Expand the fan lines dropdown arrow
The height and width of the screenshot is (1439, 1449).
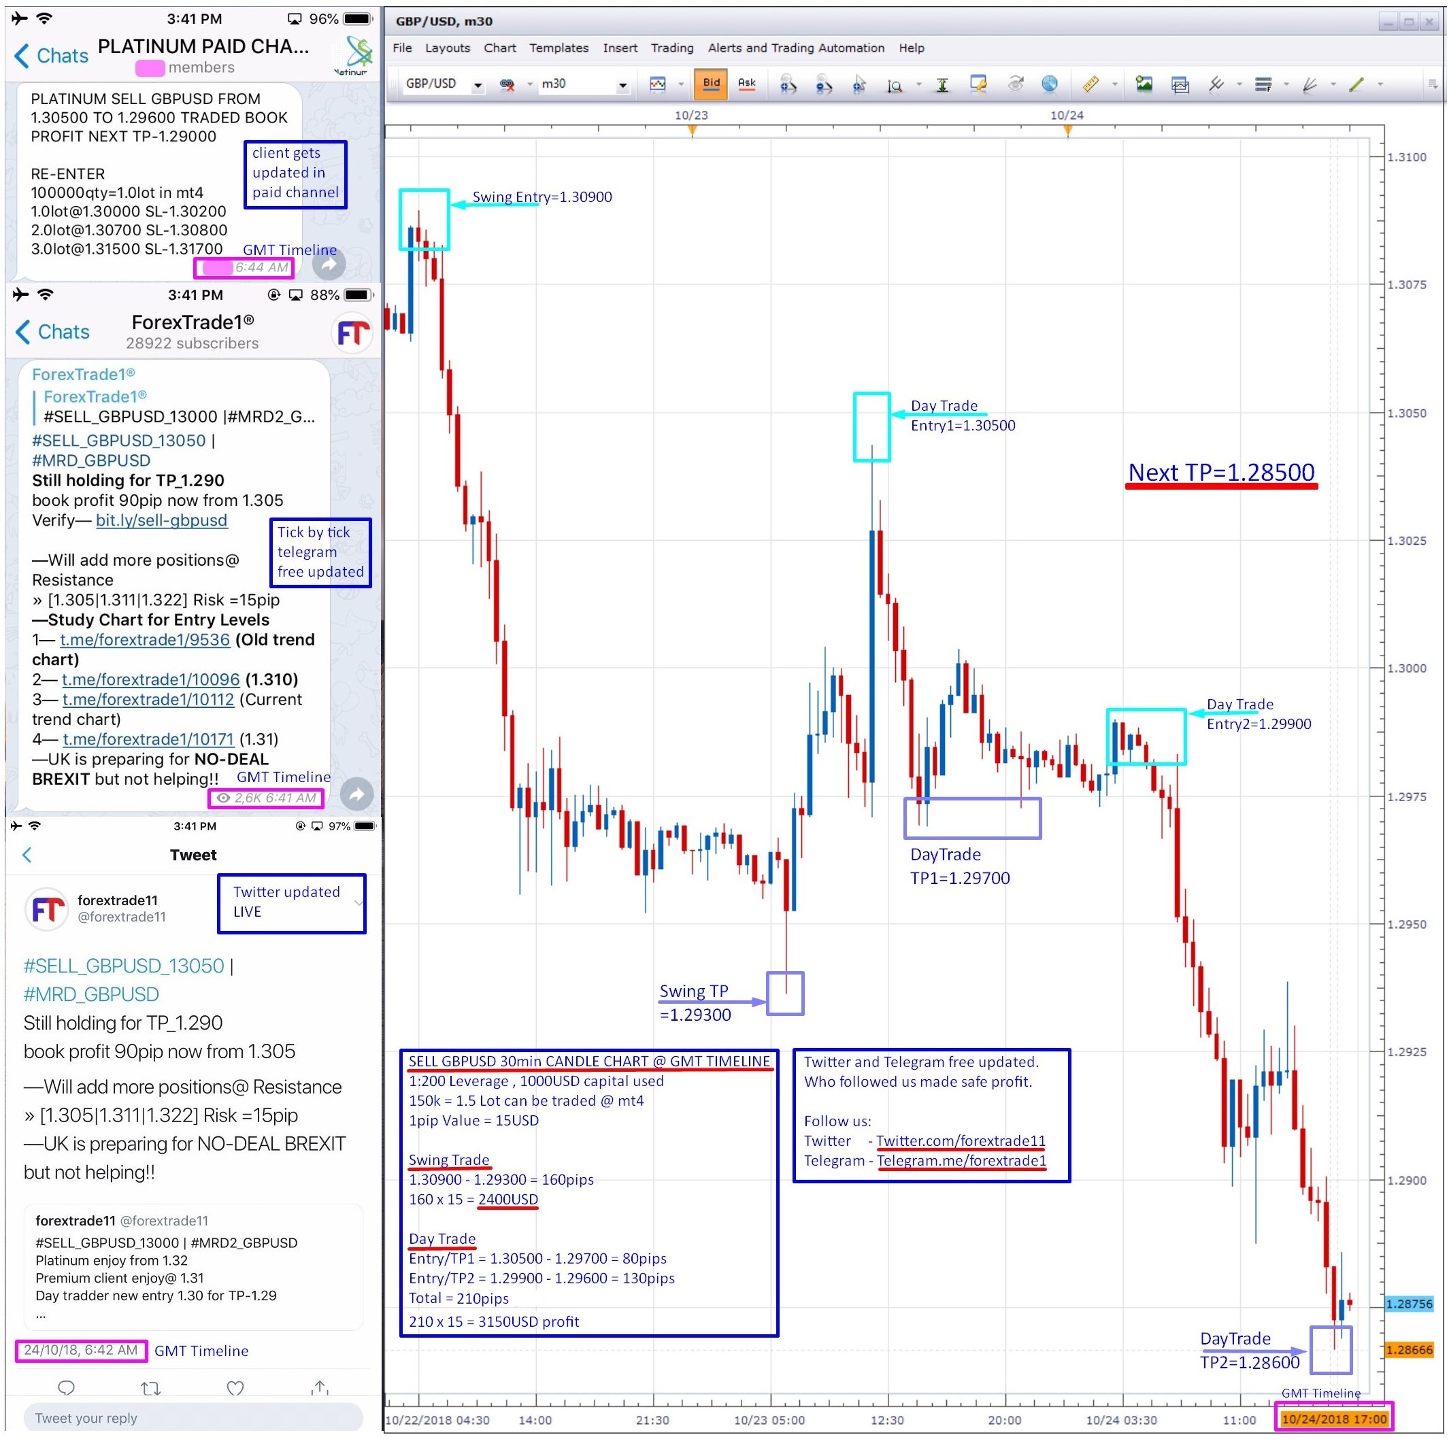coord(1333,85)
